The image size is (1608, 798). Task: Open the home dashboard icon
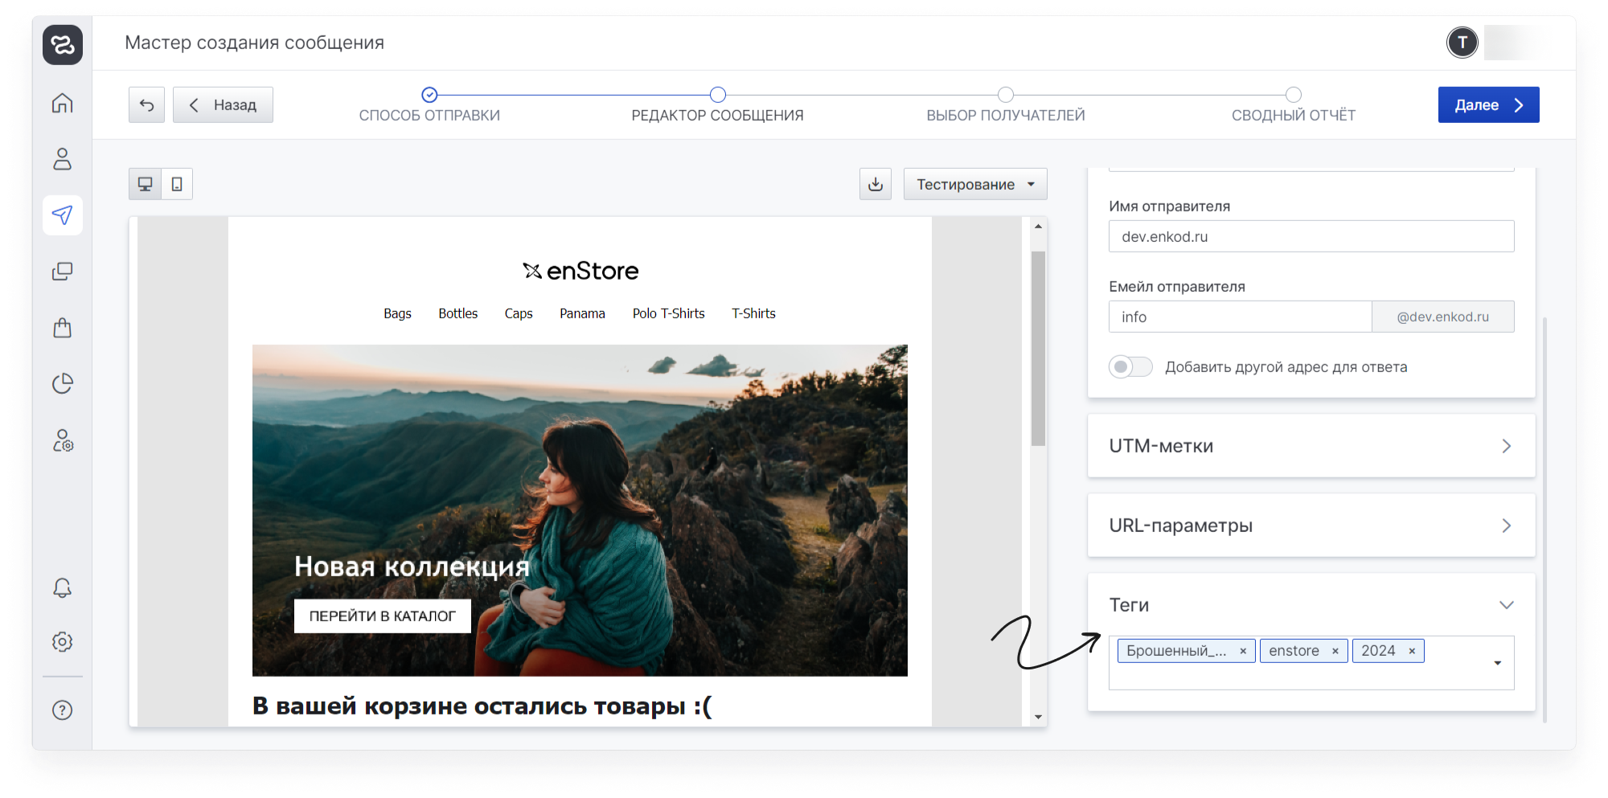(x=63, y=103)
